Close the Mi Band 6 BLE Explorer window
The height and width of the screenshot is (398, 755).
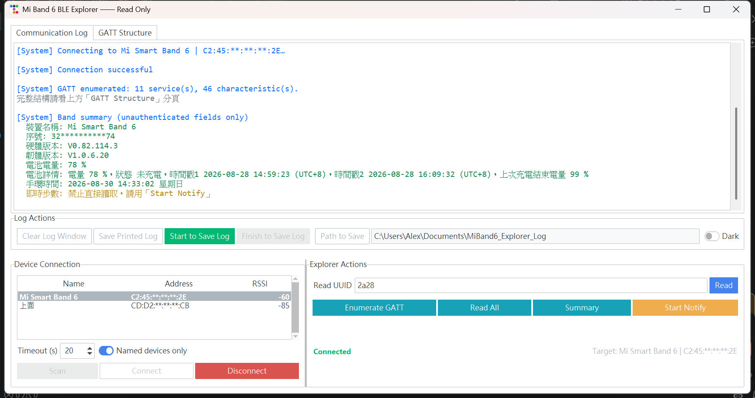click(736, 9)
